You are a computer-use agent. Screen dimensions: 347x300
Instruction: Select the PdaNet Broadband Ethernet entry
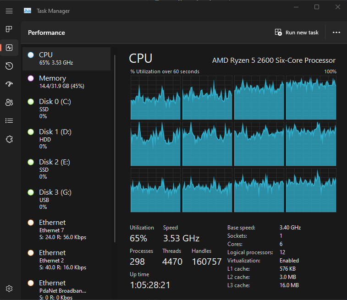click(x=66, y=288)
